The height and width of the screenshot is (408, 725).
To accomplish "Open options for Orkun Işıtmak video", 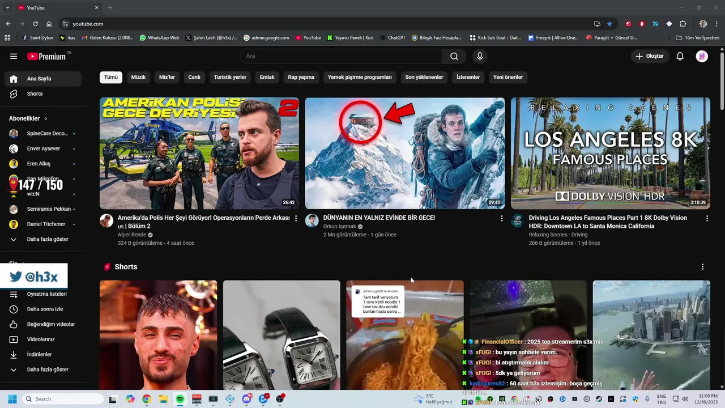I will tap(501, 218).
